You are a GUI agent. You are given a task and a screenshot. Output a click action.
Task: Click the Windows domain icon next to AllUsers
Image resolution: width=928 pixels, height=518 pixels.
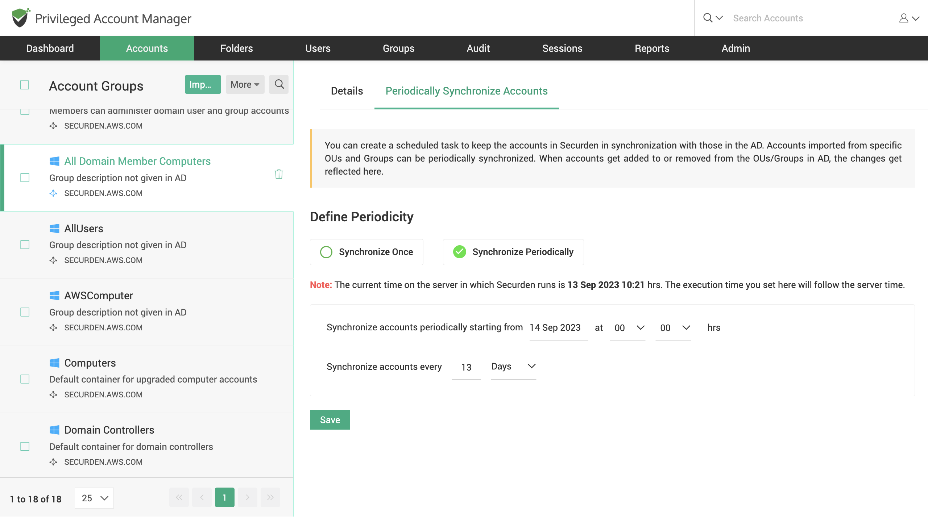(x=55, y=227)
